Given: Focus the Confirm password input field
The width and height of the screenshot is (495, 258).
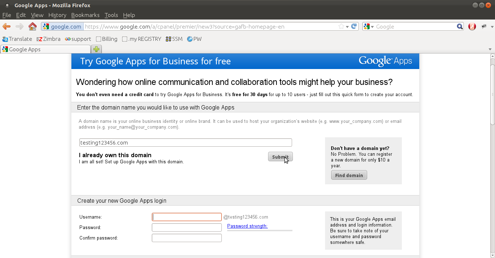Looking at the screenshot, I should 187,238.
